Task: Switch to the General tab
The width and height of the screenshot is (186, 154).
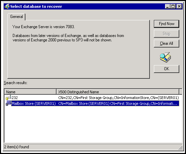Action: pyautogui.click(x=16, y=17)
